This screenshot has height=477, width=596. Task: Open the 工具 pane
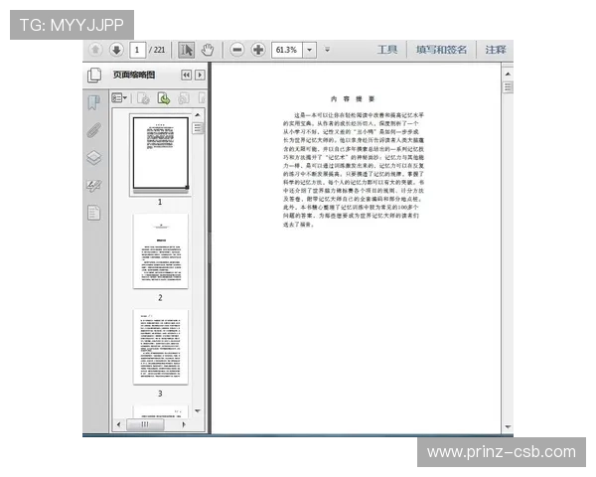pyautogui.click(x=387, y=50)
